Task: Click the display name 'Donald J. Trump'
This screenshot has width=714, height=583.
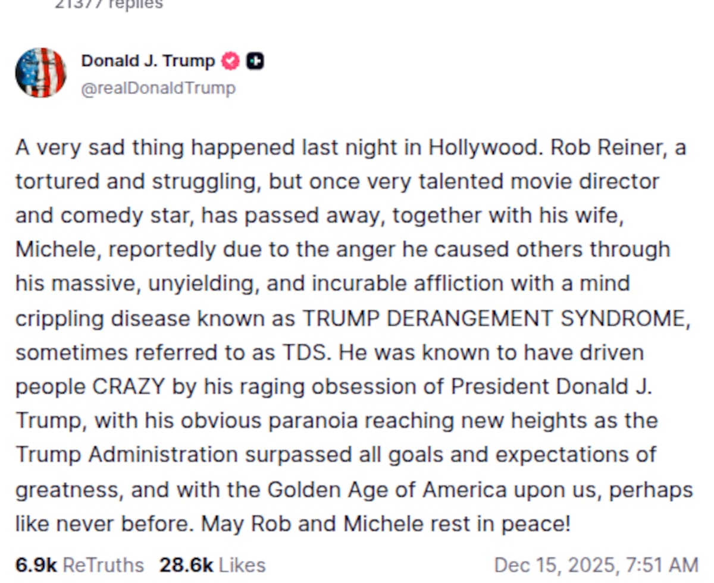Action: [149, 61]
